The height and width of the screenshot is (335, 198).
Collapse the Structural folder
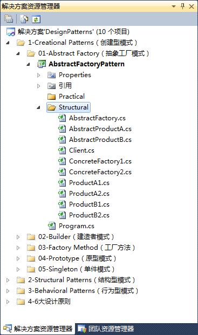pyautogui.click(x=39, y=107)
